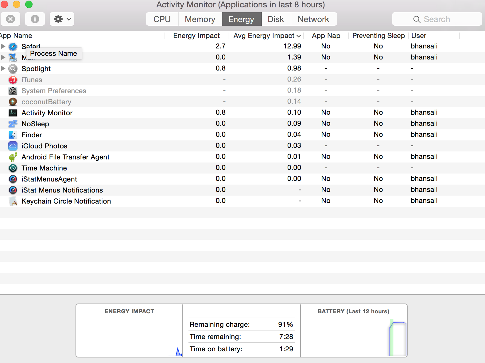
Task: Sort by App Nap column header
Action: [x=326, y=36]
